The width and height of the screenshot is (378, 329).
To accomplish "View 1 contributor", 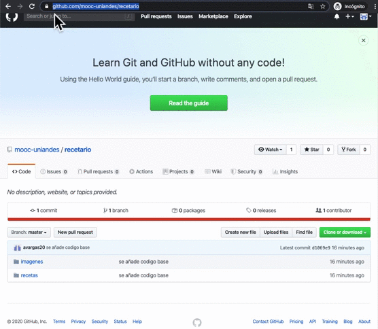I will pos(334,211).
